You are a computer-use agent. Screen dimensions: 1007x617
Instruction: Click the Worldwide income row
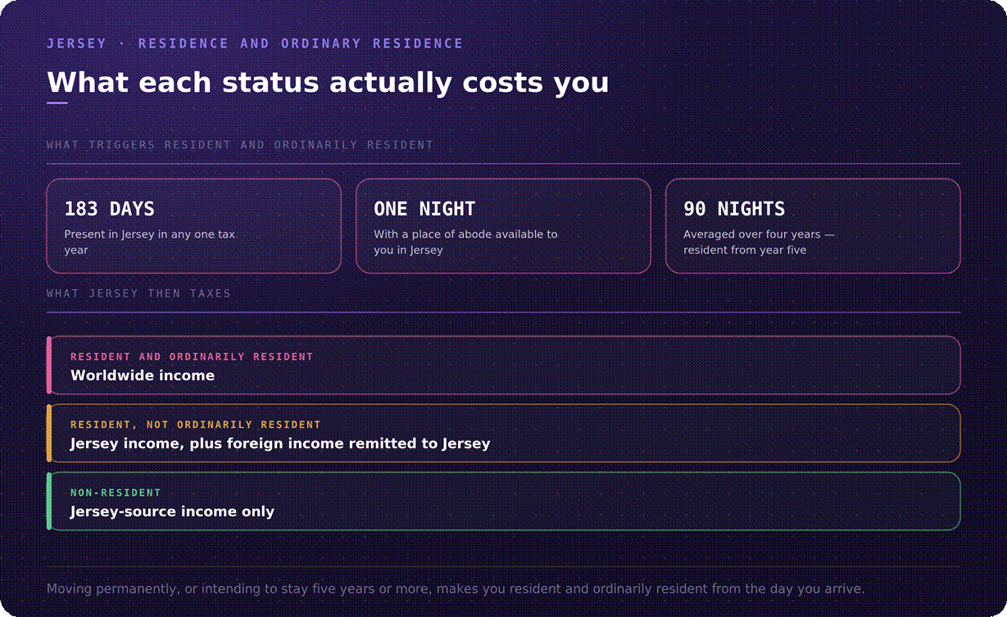click(503, 365)
